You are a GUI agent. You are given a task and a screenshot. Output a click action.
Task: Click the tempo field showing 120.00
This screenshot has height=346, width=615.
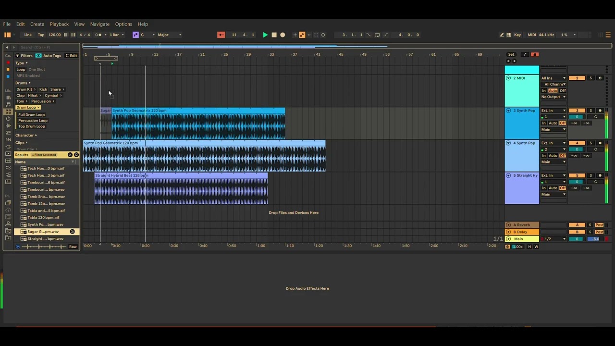tap(55, 35)
